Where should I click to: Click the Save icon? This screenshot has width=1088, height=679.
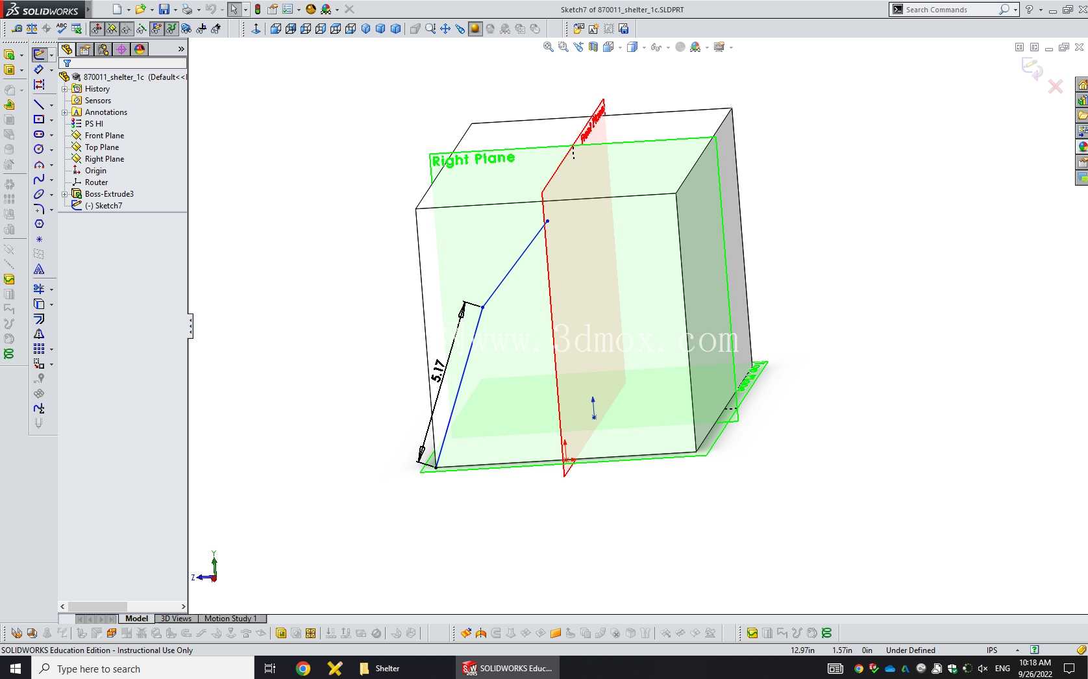coord(164,9)
